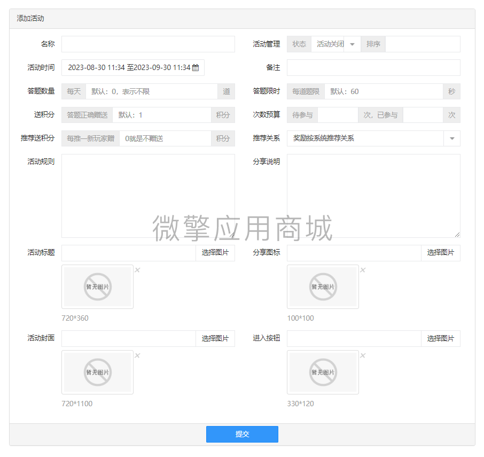The height and width of the screenshot is (457, 484).
Task: Click the 活动标题 image path field
Action: pos(129,253)
